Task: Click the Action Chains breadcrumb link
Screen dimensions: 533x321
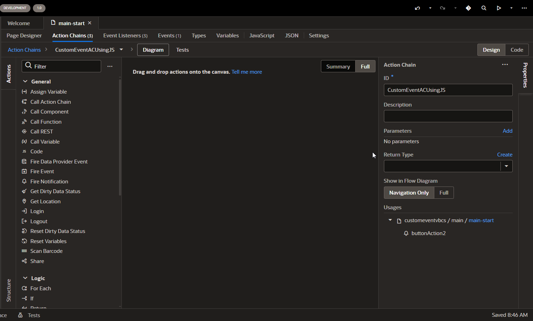Action: pyautogui.click(x=24, y=50)
